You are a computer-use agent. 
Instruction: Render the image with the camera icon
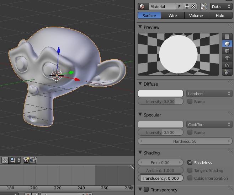[26, 160]
